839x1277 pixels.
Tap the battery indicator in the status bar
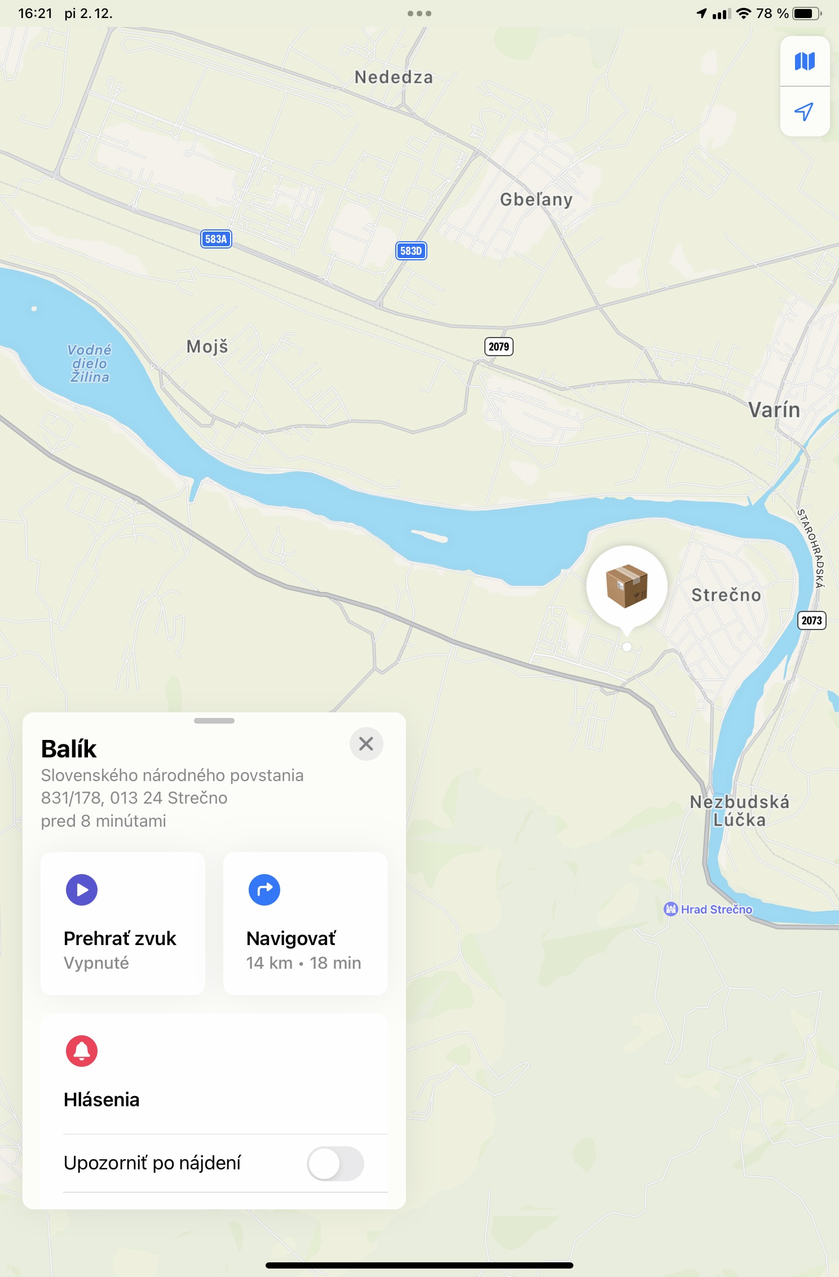point(807,14)
